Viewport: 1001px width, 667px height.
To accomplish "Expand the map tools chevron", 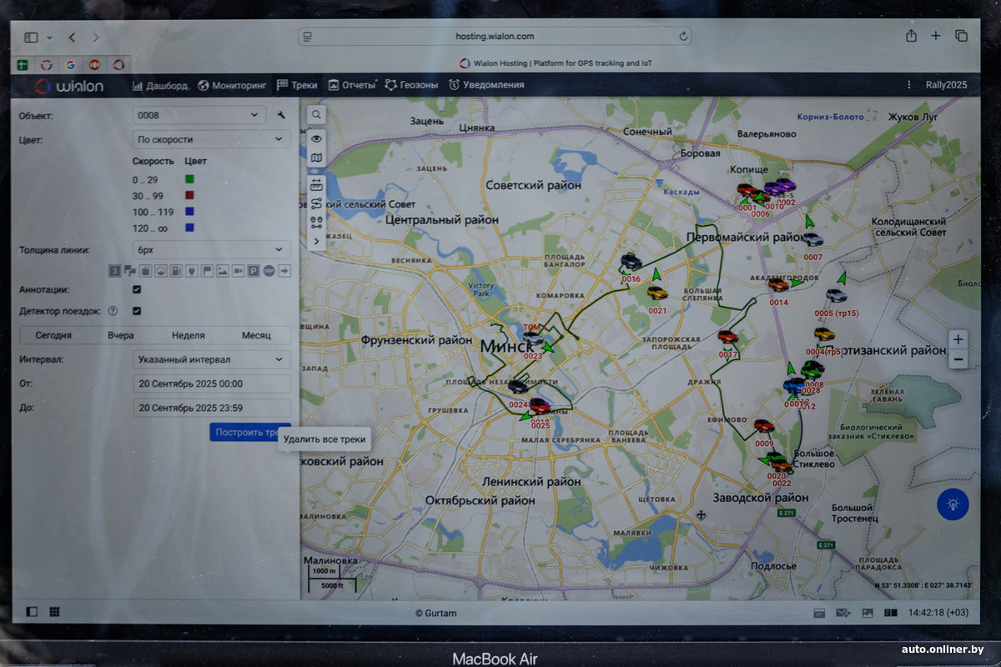I will 317,241.
